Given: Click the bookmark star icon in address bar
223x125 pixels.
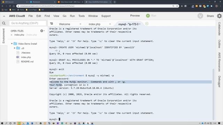Looking at the screenshot, I should coord(177,6).
